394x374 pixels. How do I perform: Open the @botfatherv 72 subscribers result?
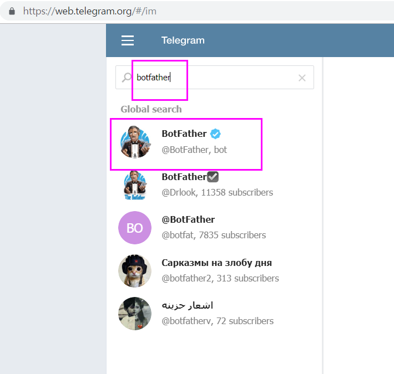click(x=214, y=314)
